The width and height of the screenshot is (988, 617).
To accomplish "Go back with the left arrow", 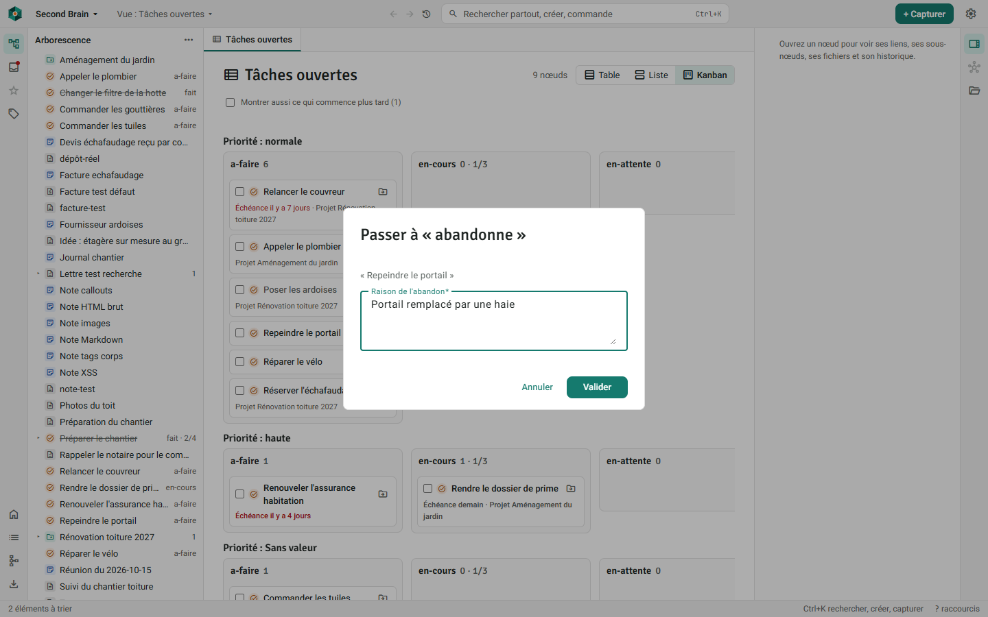I will pyautogui.click(x=393, y=14).
